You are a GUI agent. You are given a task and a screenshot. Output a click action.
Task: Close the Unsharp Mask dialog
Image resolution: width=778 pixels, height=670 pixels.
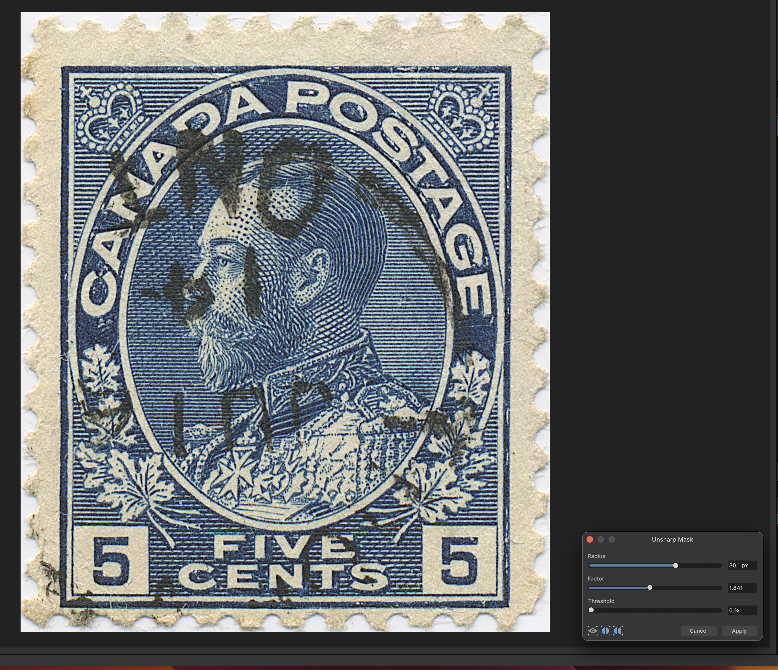(590, 539)
